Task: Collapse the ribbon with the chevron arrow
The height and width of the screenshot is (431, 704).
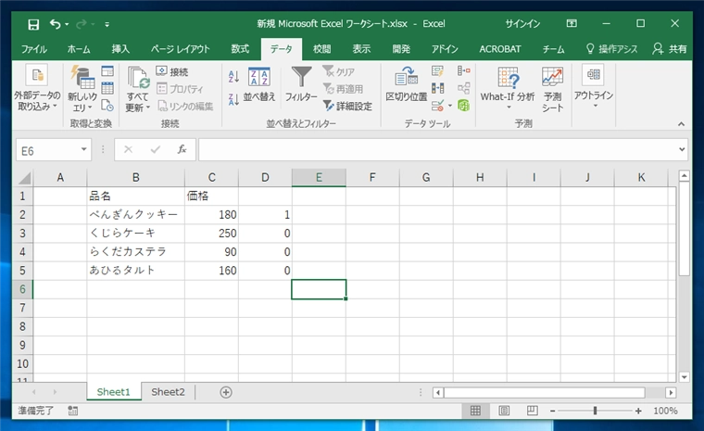Action: point(681,124)
